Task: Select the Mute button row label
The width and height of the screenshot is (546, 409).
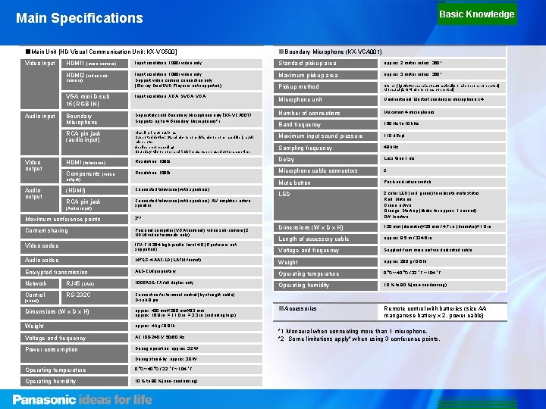Action: (325, 183)
